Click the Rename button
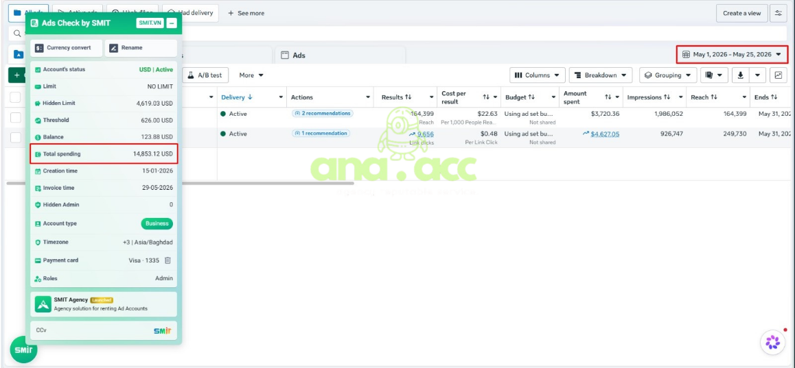The image size is (795, 368). coord(141,47)
